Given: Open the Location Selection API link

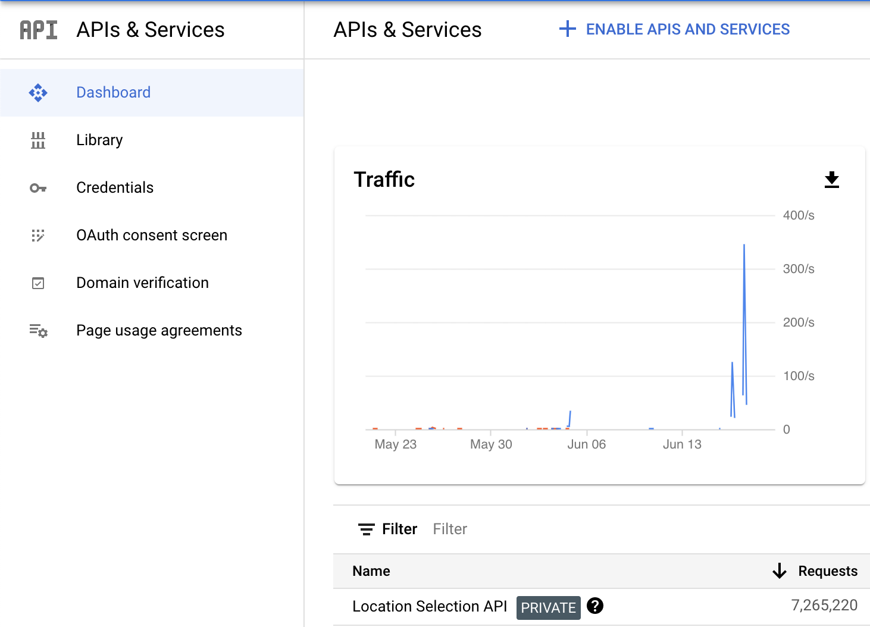Looking at the screenshot, I should point(429,606).
